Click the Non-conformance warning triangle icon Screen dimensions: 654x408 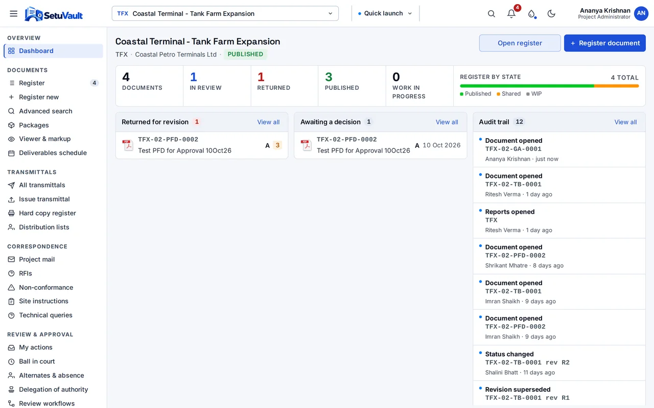coord(11,288)
